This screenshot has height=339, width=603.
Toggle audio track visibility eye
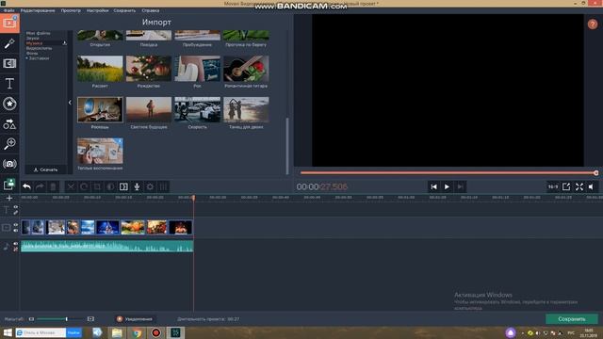coord(16,244)
